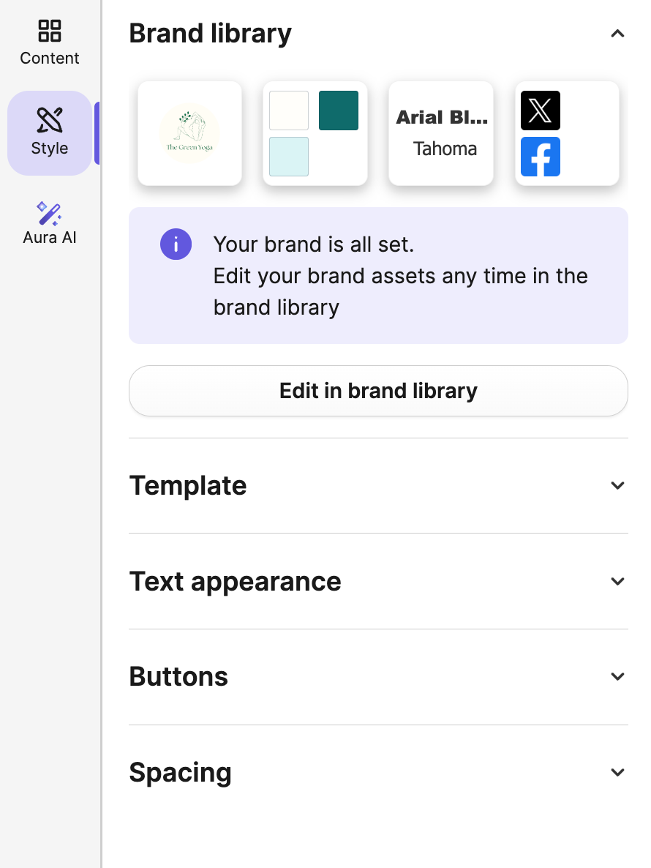This screenshot has height=868, width=651.
Task: Select the dark teal color swatch
Action: 339,111
